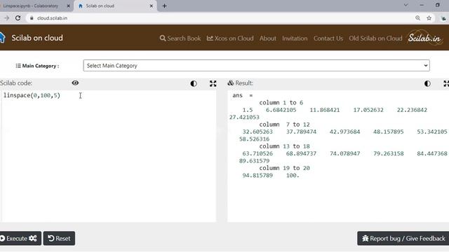Image resolution: width=449 pixels, height=252 pixels.
Task: Click the Result panel binoculars icon
Action: pyautogui.click(x=231, y=83)
